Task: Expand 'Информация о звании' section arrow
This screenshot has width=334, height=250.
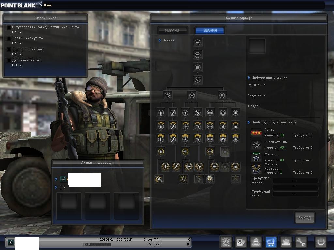Action: tap(249, 78)
